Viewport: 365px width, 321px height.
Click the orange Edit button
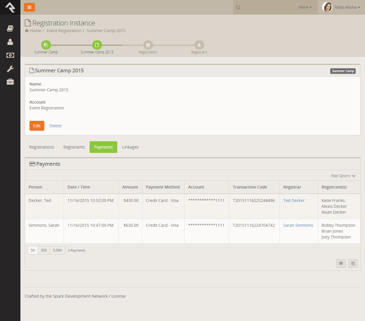[37, 126]
